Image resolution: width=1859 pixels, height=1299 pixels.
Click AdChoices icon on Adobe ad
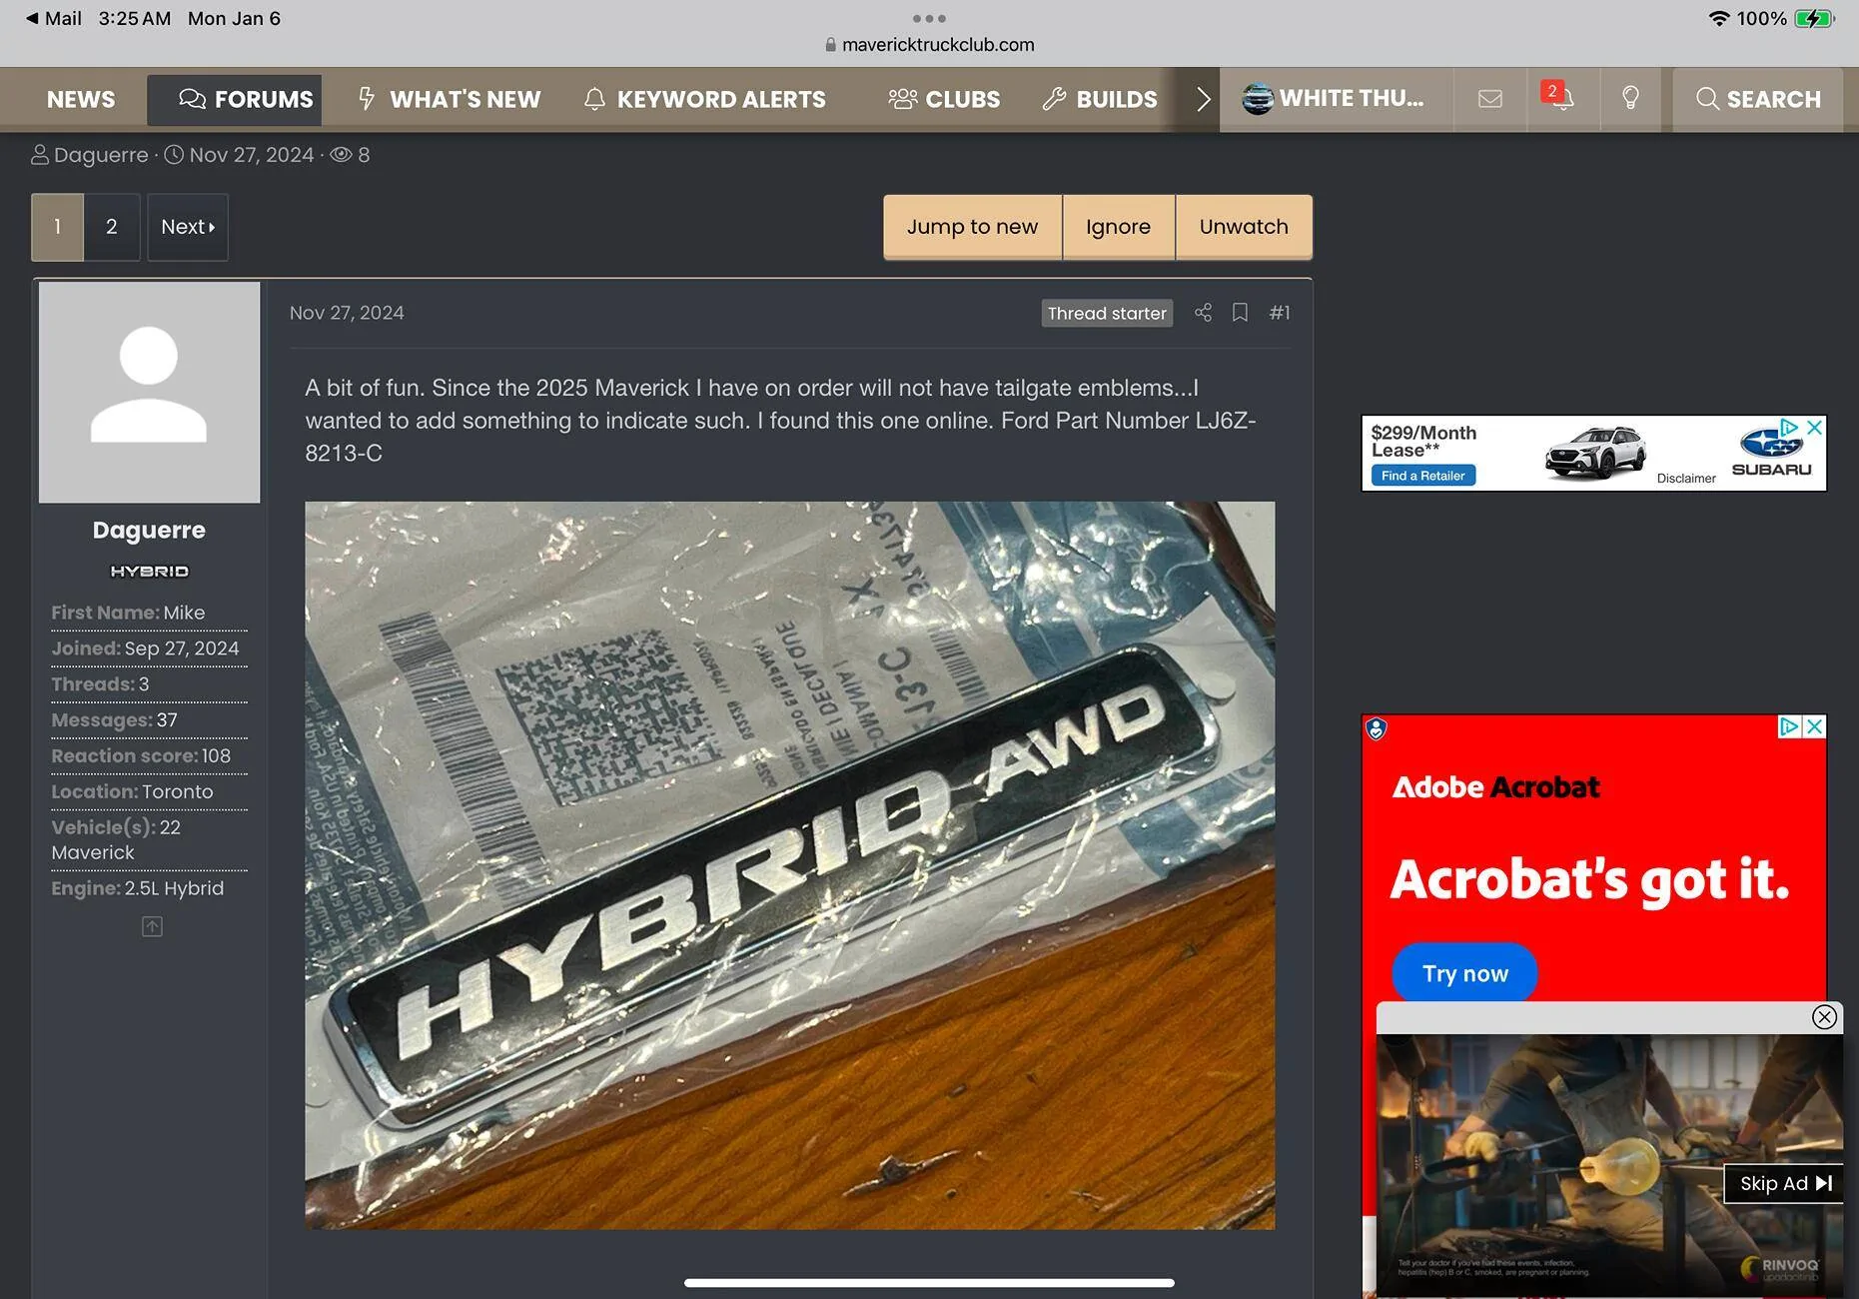click(1790, 726)
